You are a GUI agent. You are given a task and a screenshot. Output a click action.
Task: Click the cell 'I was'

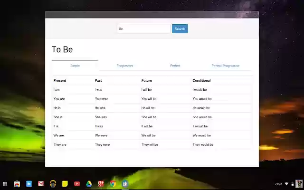98,90
